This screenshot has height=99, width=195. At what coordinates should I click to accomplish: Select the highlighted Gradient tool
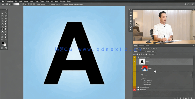(2, 29)
